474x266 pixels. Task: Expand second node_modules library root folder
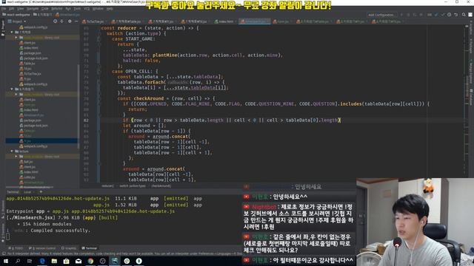point(16,95)
